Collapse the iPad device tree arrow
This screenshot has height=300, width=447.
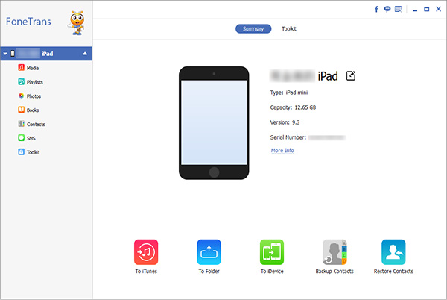coord(5,54)
